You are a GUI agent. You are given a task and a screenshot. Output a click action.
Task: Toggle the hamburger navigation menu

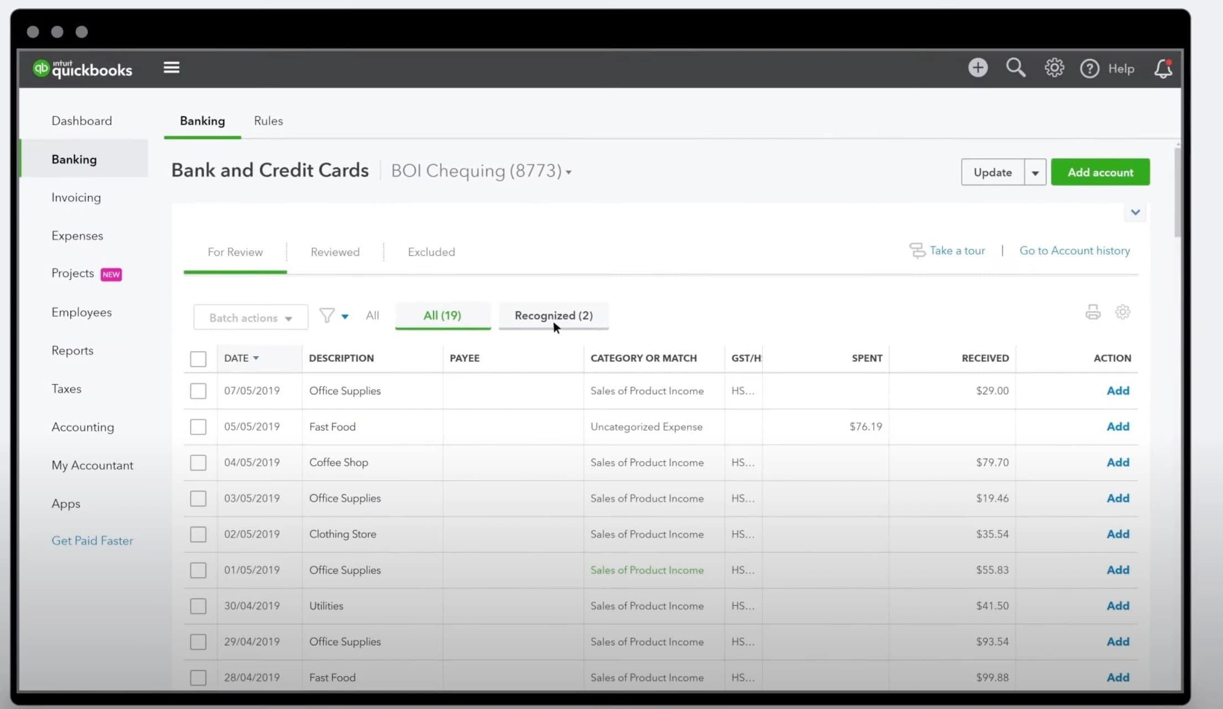click(172, 68)
